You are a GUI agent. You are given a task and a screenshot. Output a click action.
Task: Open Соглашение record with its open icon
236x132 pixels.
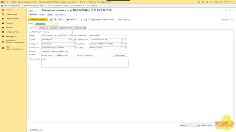pos(76,48)
